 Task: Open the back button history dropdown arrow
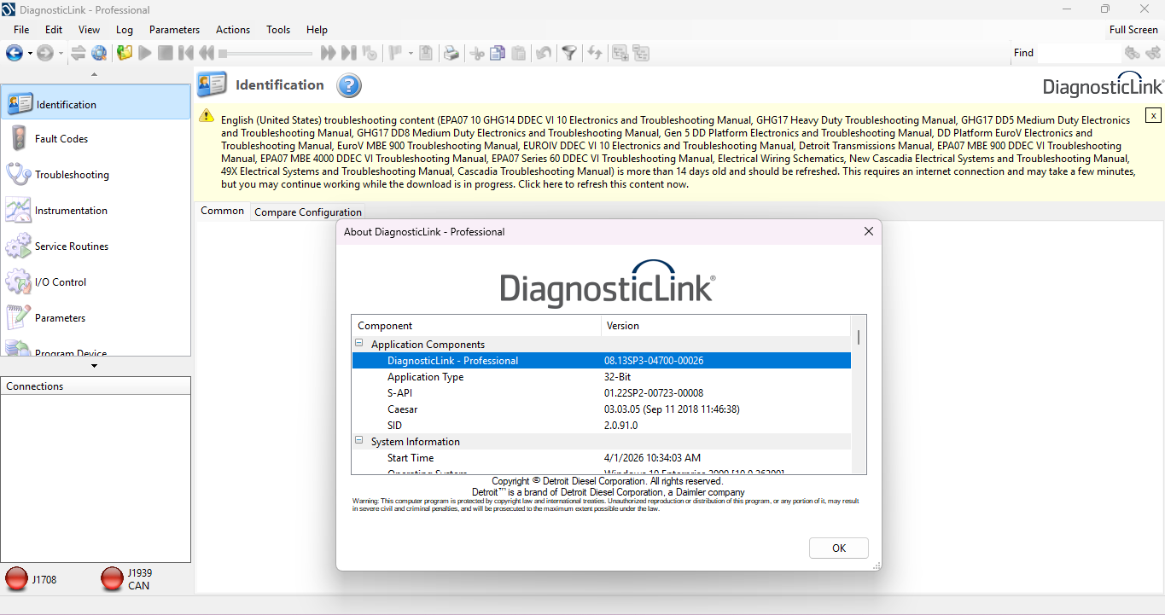pos(30,53)
